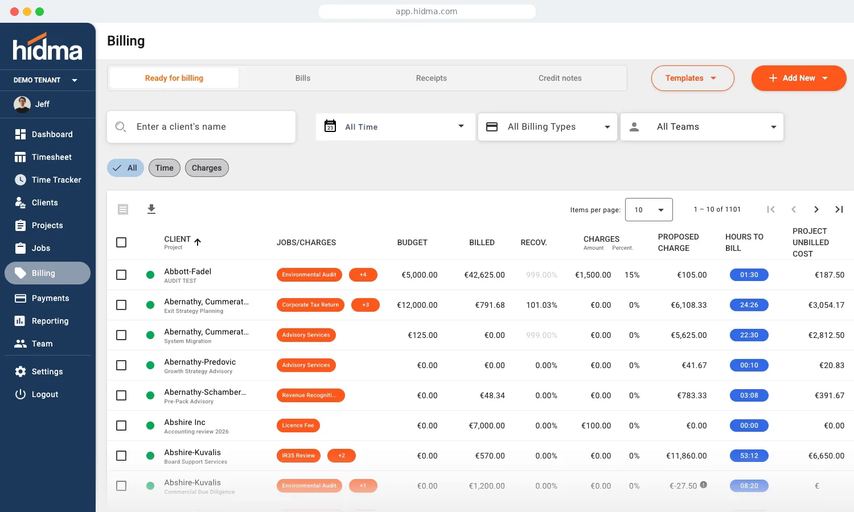Check the Abbott-Fadel row checkbox
The height and width of the screenshot is (512, 854).
[x=121, y=275]
